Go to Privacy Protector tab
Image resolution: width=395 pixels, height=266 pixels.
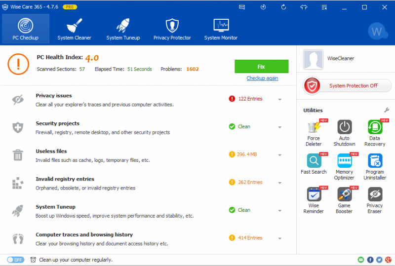(172, 29)
